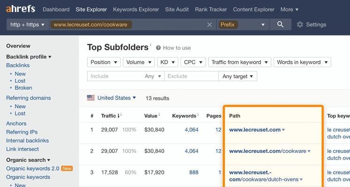Clear the URL with the X icon
Viewport: 350px width, 187px height.
click(x=209, y=25)
